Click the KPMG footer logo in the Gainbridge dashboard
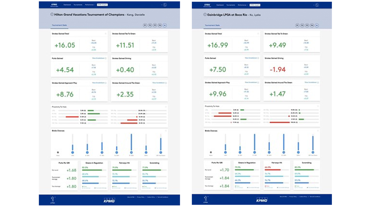Image resolution: width=366 pixels, height=206 pixels. point(262,200)
